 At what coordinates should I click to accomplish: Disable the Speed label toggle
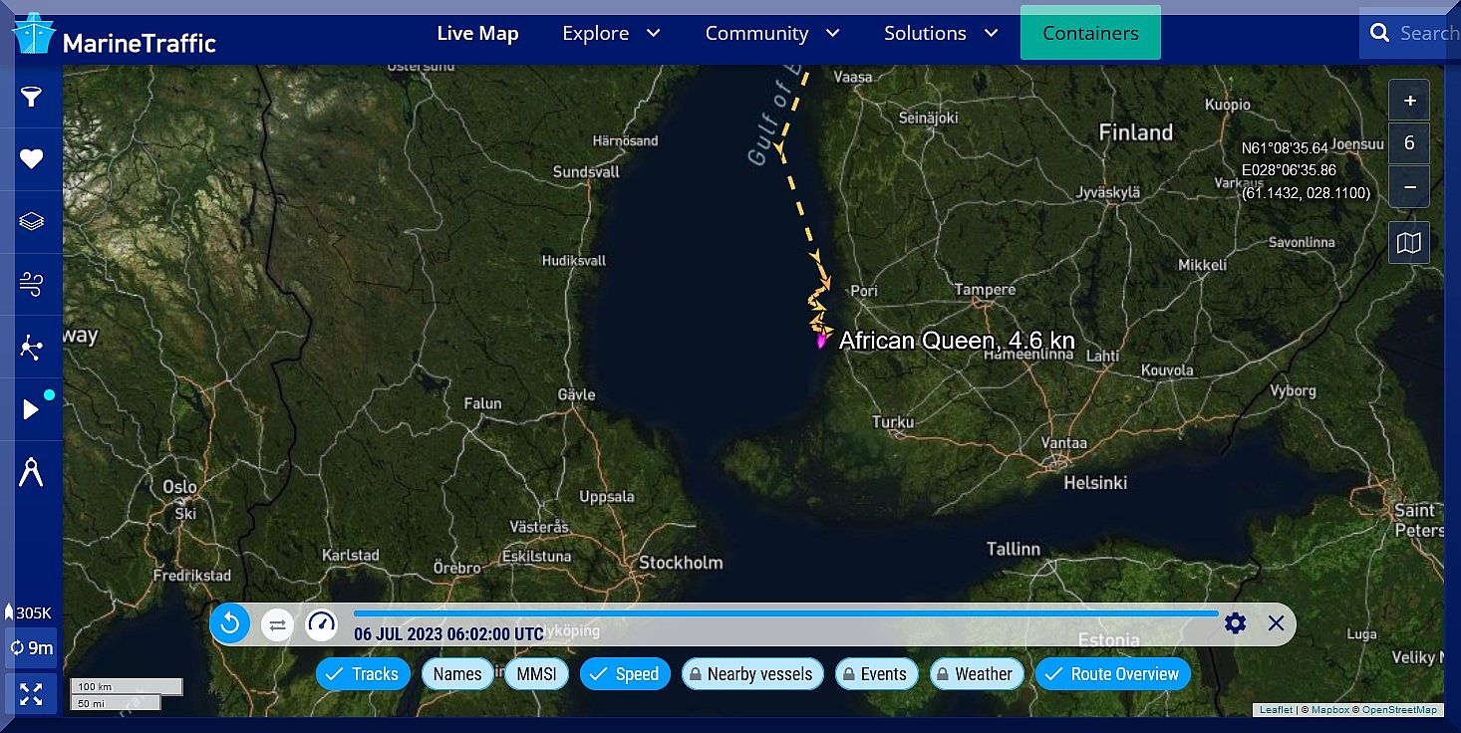[x=625, y=674]
